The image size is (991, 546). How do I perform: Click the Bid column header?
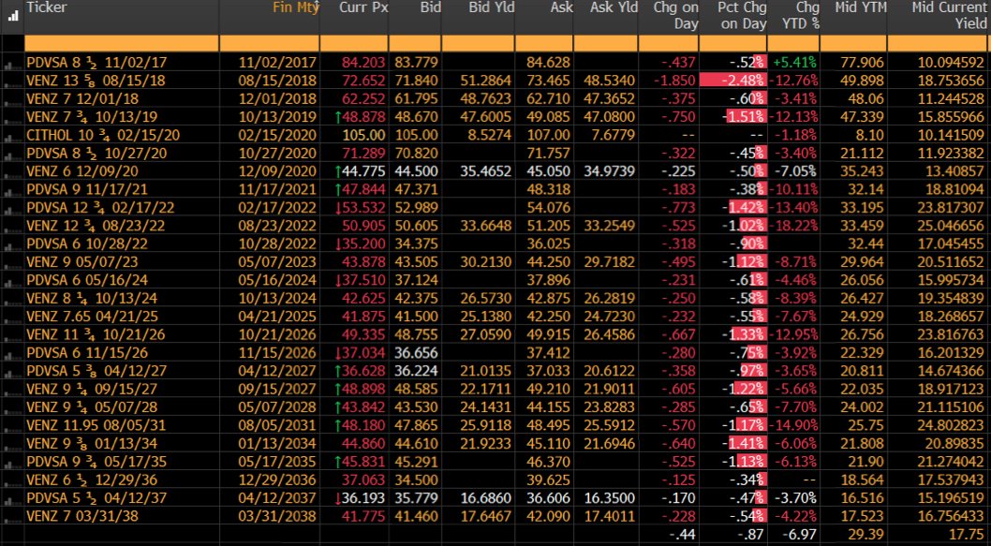click(430, 8)
